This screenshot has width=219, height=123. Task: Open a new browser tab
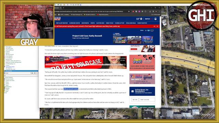pos(64,8)
